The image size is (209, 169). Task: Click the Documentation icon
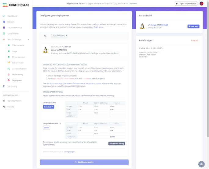click(x=4, y=101)
